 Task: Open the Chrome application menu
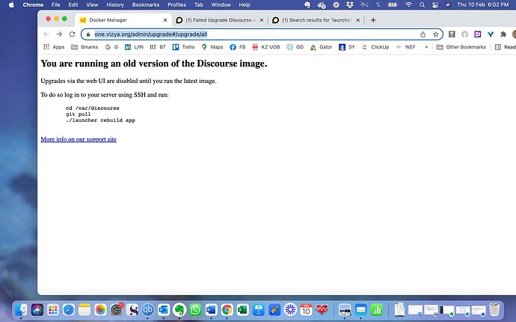(x=33, y=4)
